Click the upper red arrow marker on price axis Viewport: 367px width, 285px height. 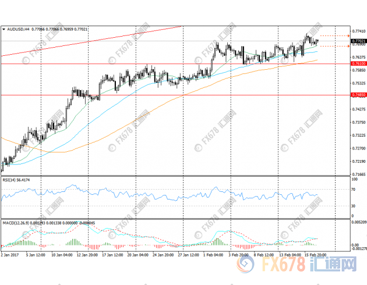348,35
